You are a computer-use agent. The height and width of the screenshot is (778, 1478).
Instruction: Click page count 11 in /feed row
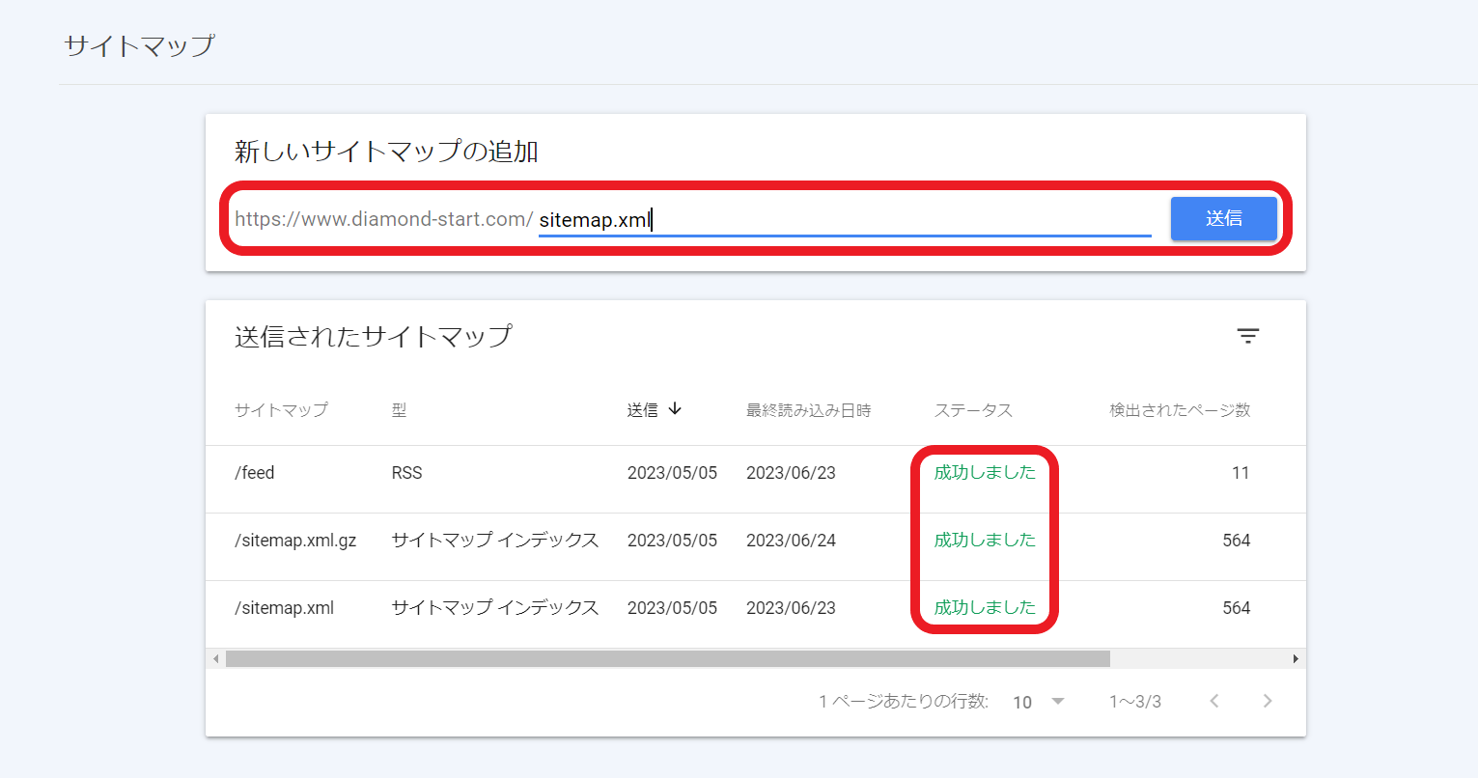1241,473
